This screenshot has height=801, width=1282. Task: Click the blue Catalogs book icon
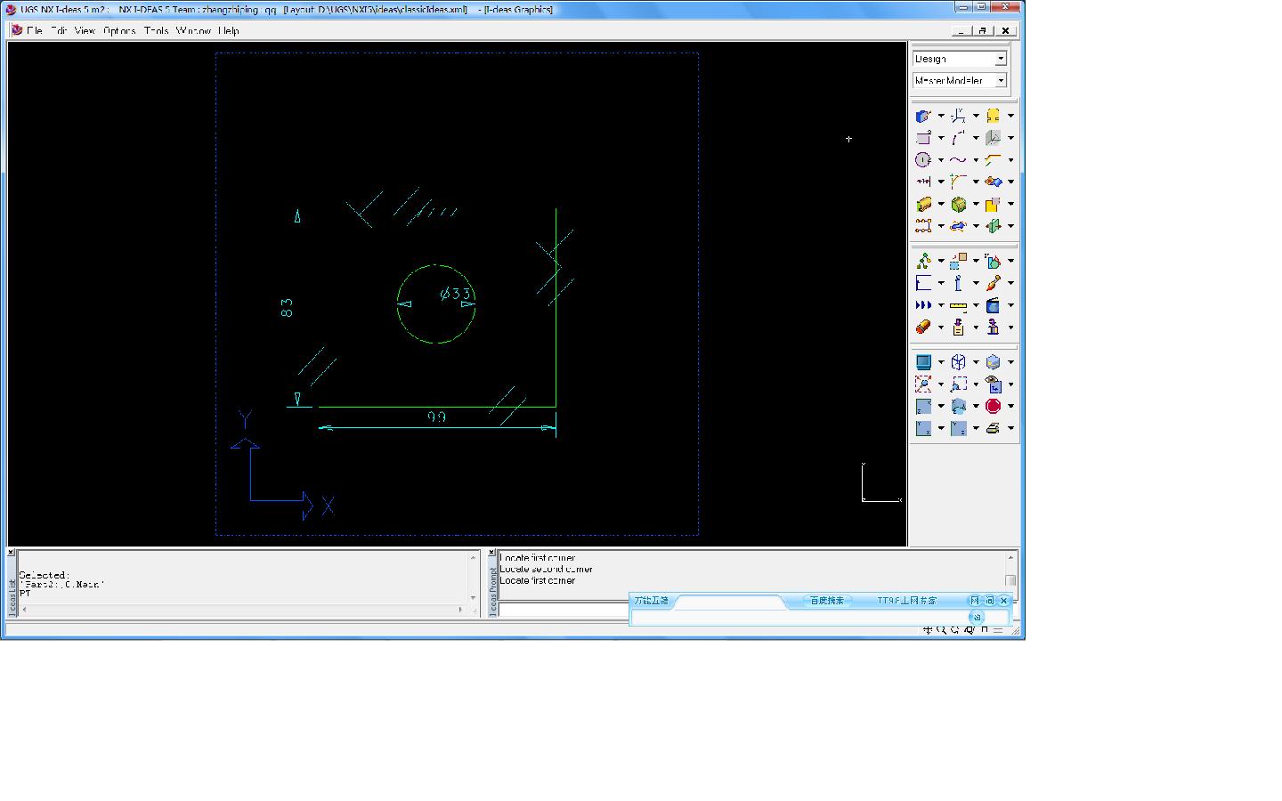993,305
